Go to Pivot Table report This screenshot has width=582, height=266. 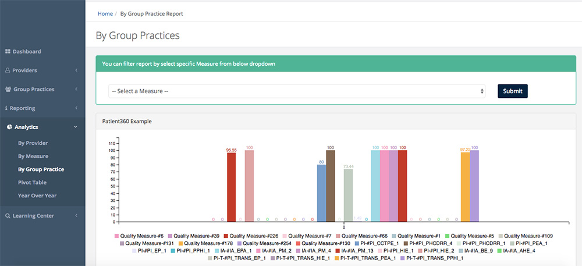click(32, 183)
